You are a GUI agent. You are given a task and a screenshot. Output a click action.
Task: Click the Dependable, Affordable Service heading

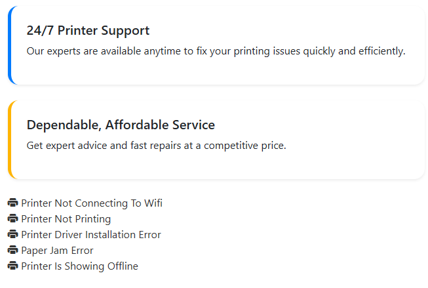pos(121,125)
